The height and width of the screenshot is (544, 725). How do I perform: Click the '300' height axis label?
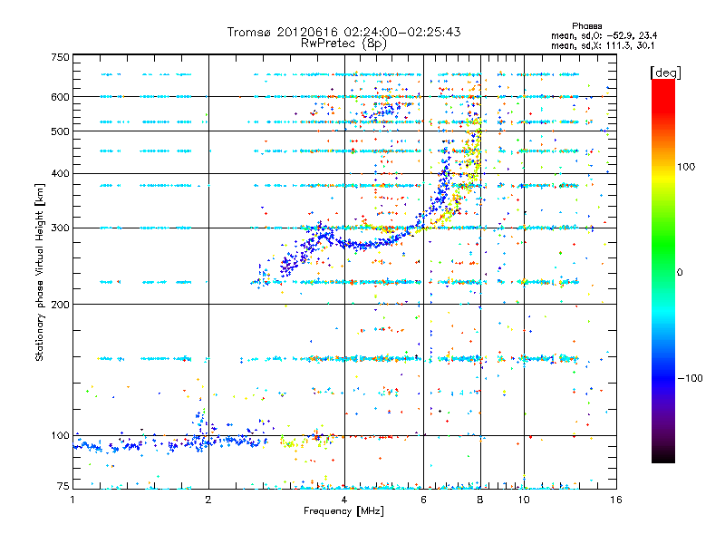point(60,228)
